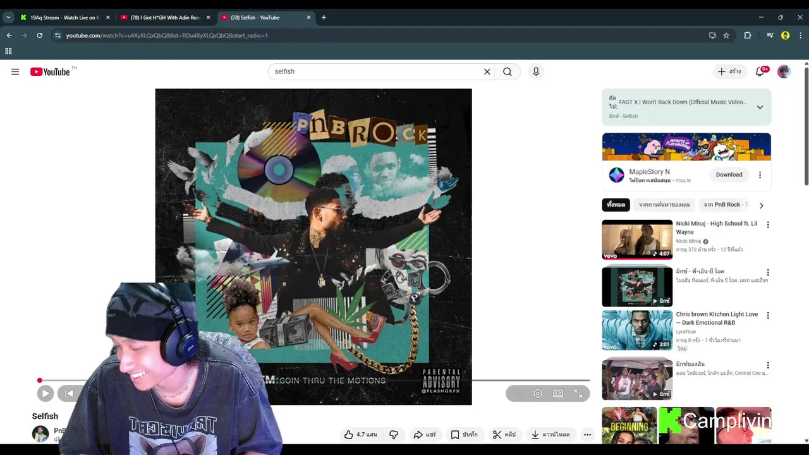Reload the YouTube page
Image resolution: width=809 pixels, height=455 pixels.
point(39,35)
